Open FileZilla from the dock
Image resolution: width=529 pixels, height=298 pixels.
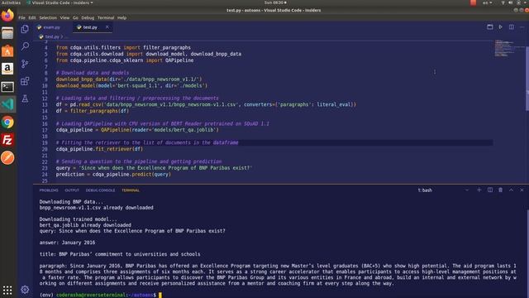point(7,140)
